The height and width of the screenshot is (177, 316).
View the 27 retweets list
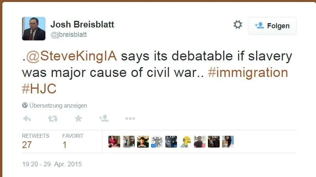27,144
